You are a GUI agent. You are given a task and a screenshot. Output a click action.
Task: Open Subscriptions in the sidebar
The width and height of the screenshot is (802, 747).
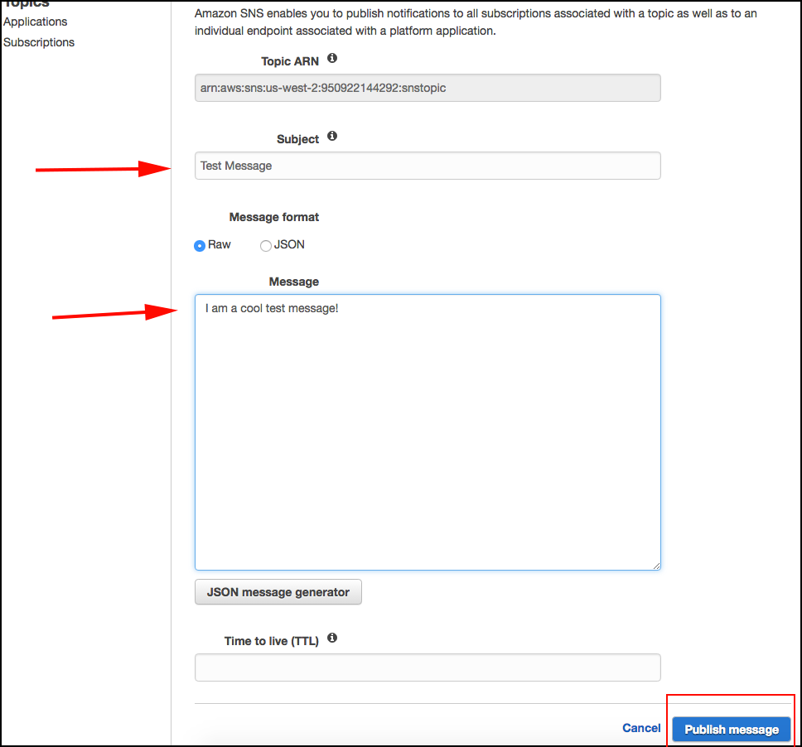click(x=39, y=42)
